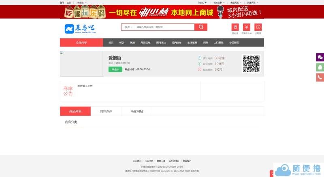Switch to the 网友点评 tab
Image resolution: width=324 pixels, height=177 pixels.
tap(106, 111)
